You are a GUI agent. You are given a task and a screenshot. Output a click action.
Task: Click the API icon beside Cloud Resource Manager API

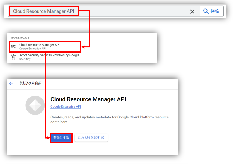tap(13, 46)
